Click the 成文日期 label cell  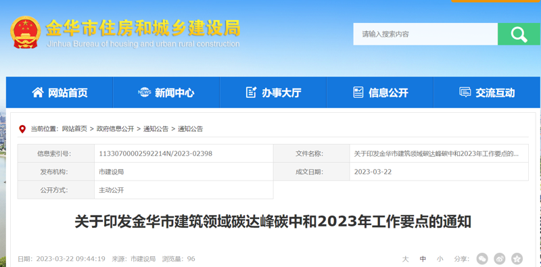tap(312, 172)
